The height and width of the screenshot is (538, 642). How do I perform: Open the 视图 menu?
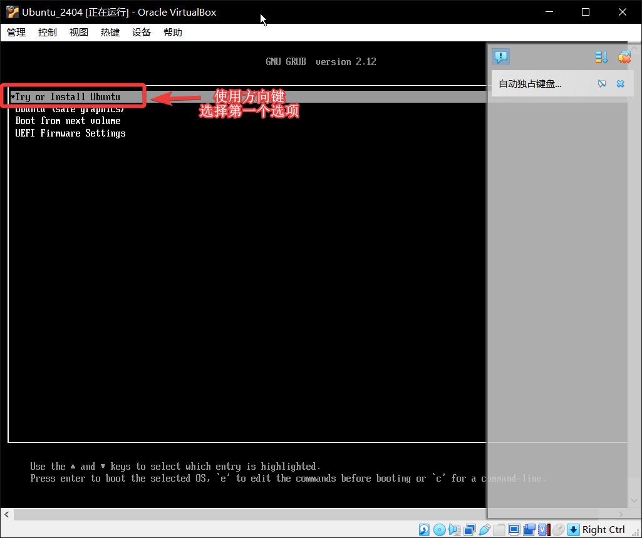pyautogui.click(x=79, y=33)
